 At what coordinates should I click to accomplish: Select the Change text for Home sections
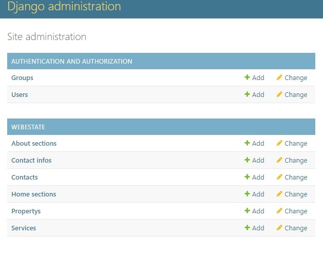[296, 194]
